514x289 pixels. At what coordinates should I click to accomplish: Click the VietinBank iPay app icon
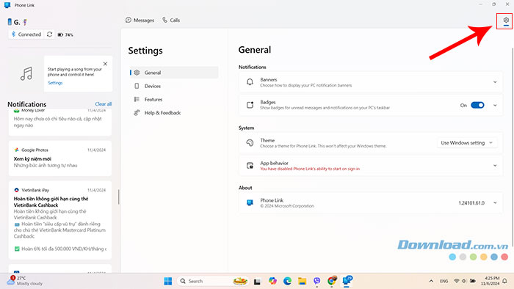[16, 190]
